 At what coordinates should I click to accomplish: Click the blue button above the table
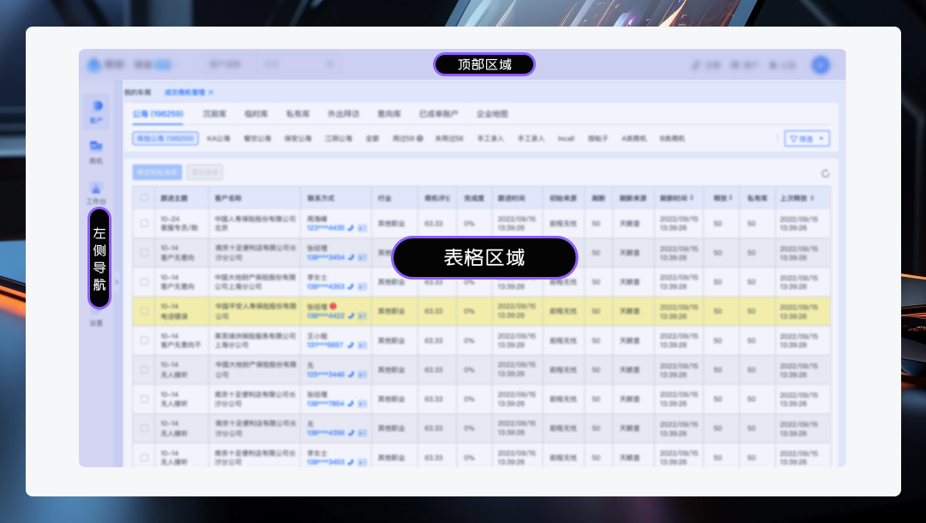(x=157, y=172)
